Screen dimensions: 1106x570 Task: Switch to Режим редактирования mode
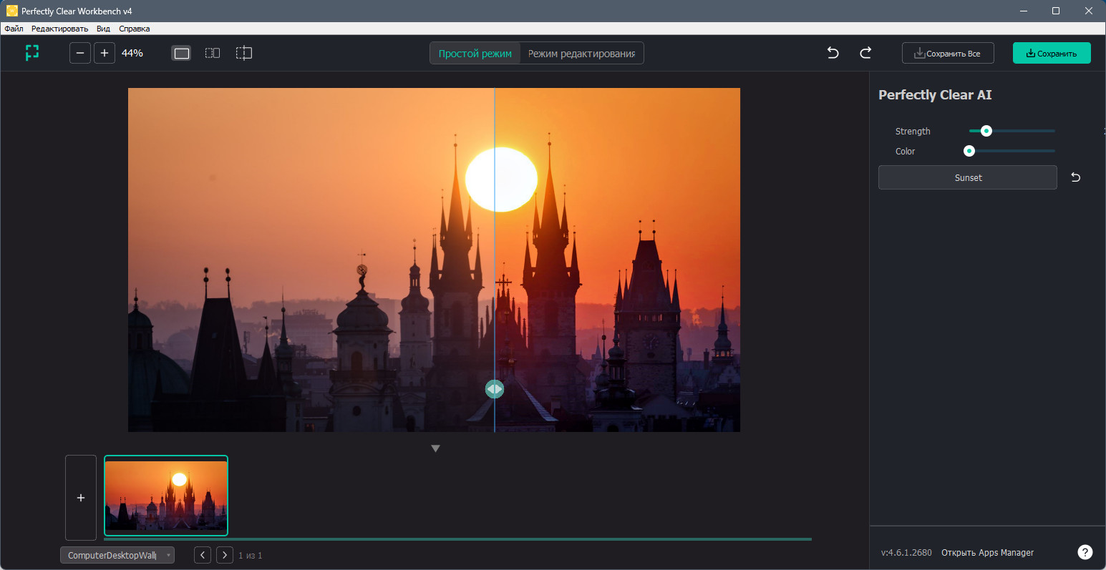point(582,53)
